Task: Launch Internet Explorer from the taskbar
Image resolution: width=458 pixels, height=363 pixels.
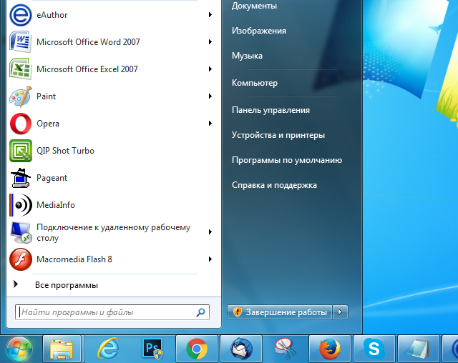Action: tap(108, 349)
